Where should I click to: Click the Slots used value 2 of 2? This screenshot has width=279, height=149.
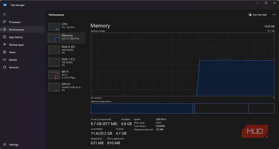point(158,123)
